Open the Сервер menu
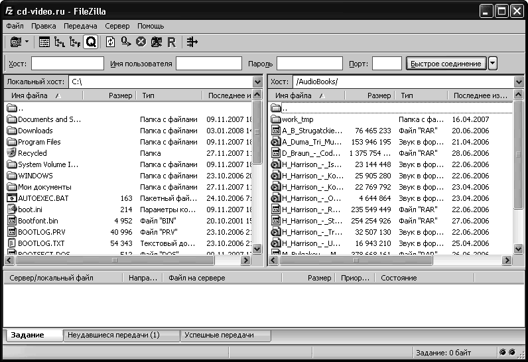Screen dimensions: 528x362 tap(117, 26)
